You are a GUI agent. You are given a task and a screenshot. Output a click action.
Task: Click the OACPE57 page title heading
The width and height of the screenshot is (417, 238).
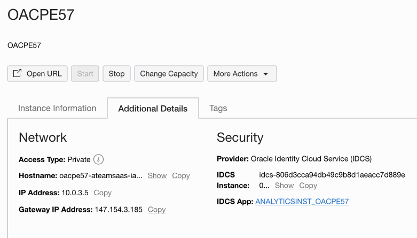point(41,15)
